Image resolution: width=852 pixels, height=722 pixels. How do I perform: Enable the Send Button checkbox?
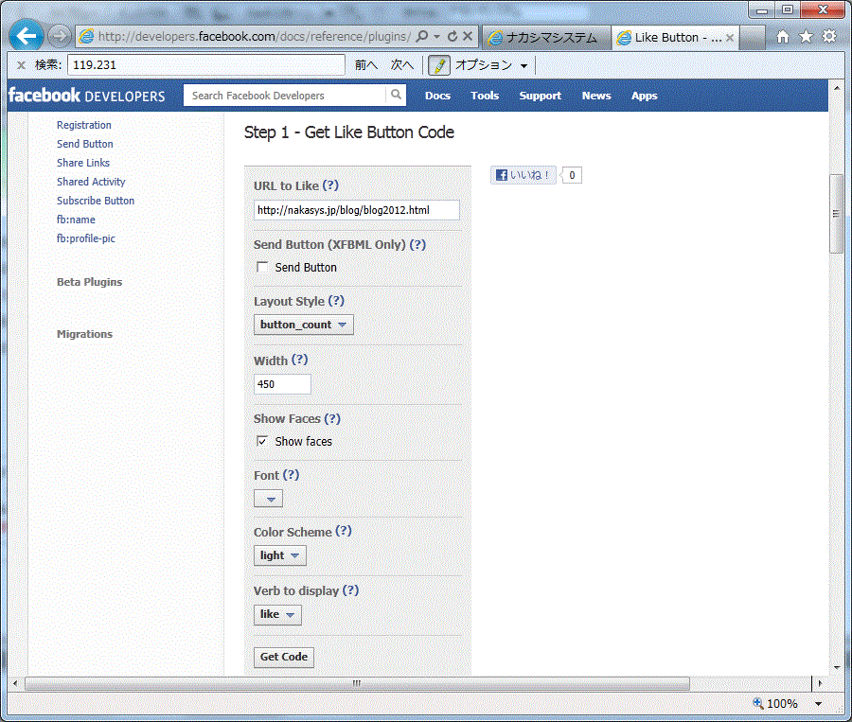point(262,268)
